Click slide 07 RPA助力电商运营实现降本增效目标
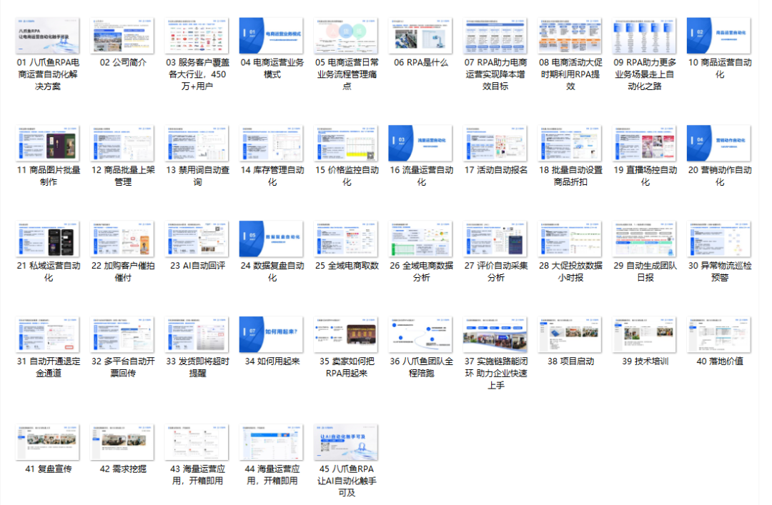The width and height of the screenshot is (772, 505). [x=495, y=36]
